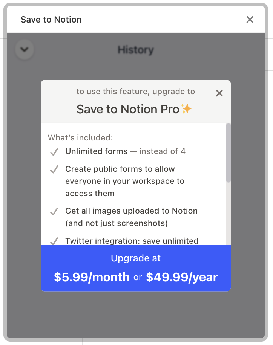Image resolution: width=273 pixels, height=345 pixels.
Task: Click the checkmark beside Unlimited forms
Action: (54, 152)
